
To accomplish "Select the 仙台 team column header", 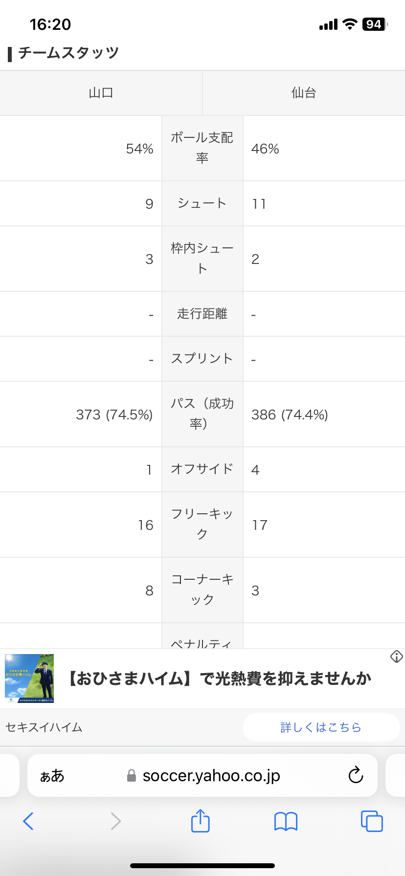I will (x=304, y=93).
